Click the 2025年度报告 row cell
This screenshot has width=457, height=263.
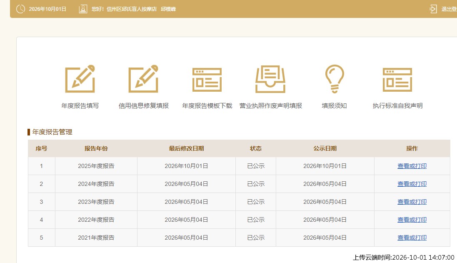click(x=96, y=166)
